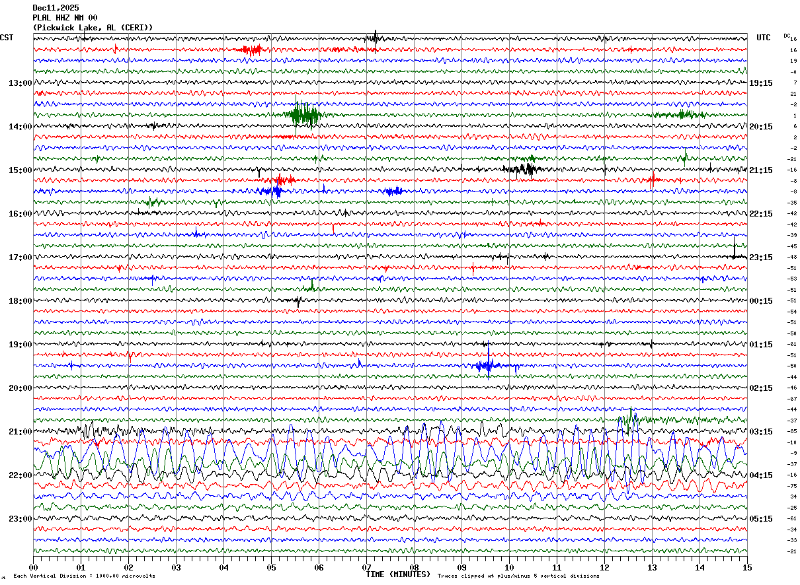Click the Pickwick Lake, AL (CERI) title
The image size is (800, 585).
(x=93, y=28)
